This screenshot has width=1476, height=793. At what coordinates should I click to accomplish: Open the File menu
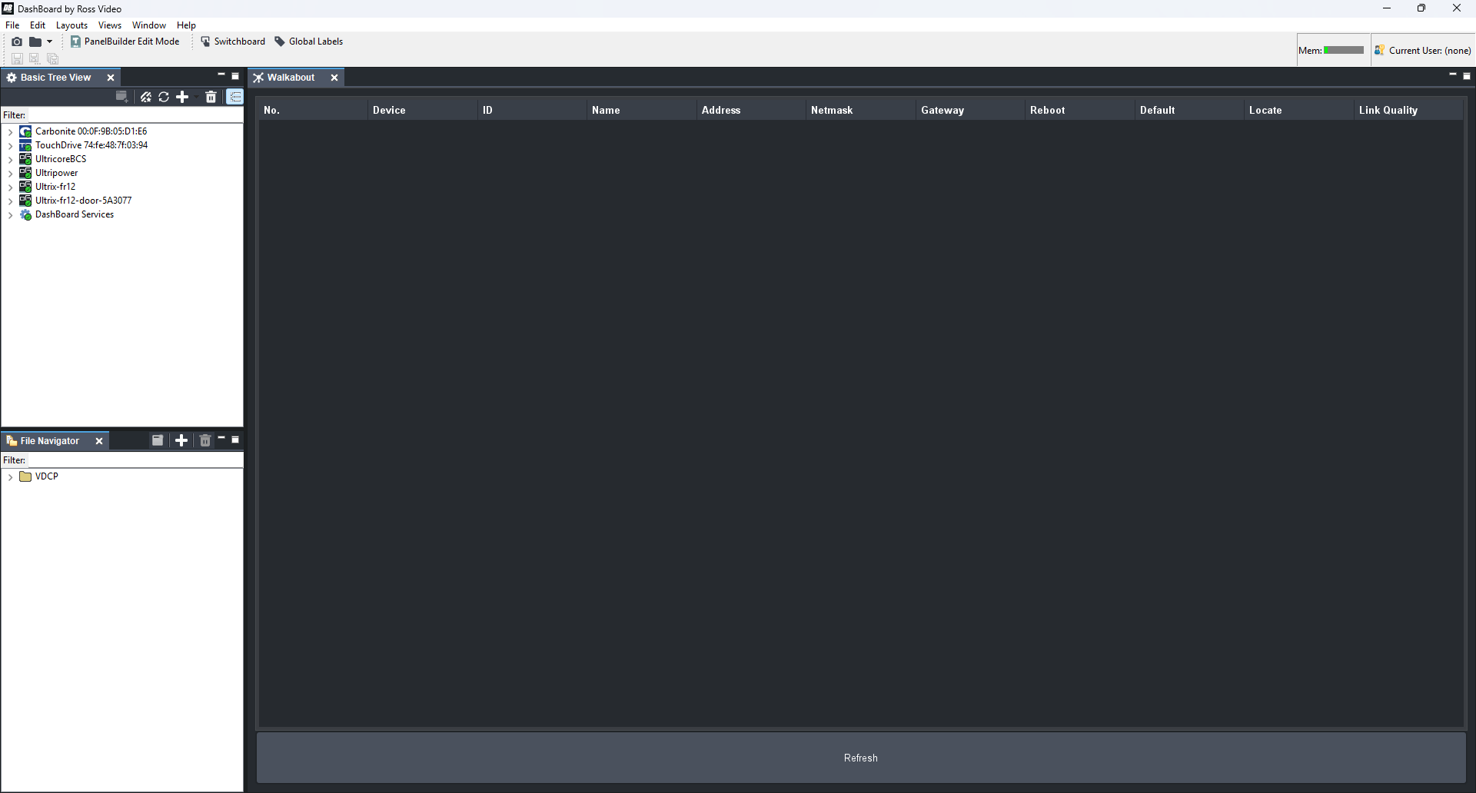pos(12,25)
